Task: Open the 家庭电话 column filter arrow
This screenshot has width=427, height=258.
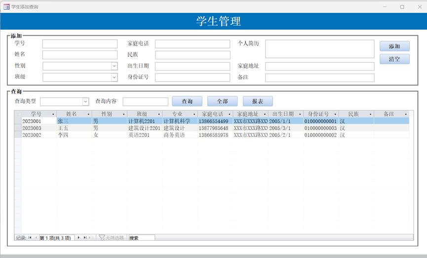Action: 230,114
